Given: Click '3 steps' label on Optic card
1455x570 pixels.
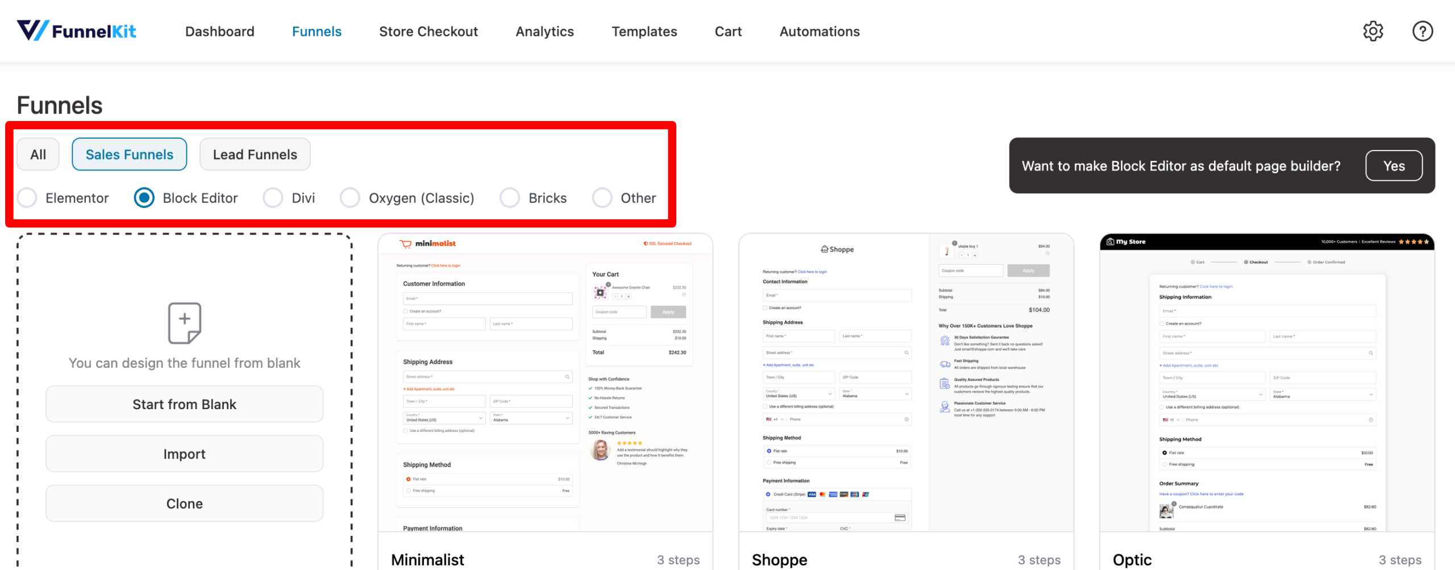Looking at the screenshot, I should point(1400,560).
